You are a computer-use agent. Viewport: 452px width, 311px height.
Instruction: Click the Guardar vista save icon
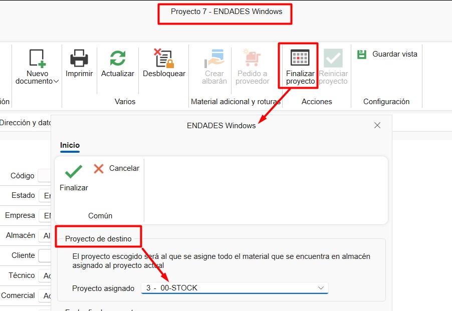[362, 54]
